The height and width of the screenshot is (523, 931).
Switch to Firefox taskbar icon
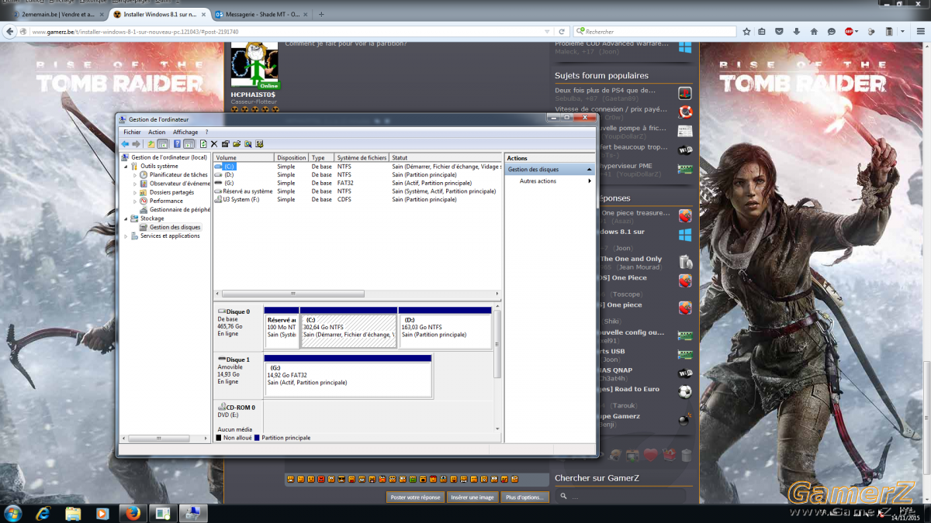point(133,513)
